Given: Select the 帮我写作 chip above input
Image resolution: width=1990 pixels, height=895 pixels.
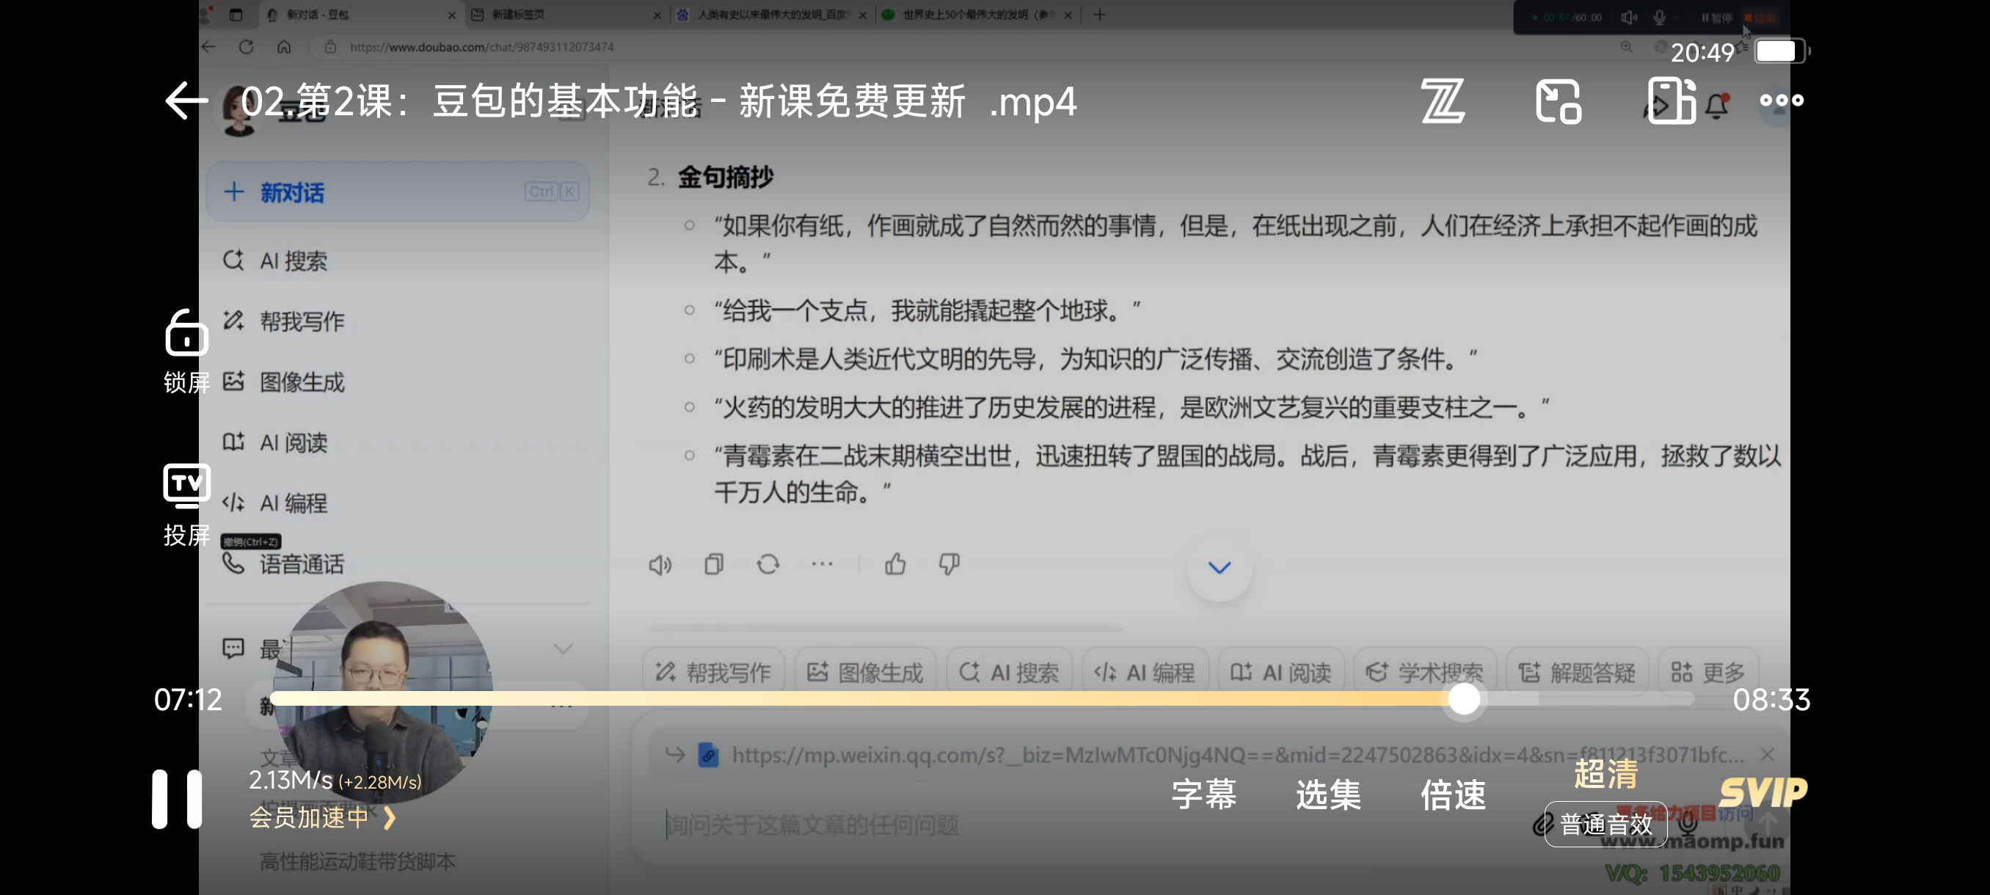Looking at the screenshot, I should (x=713, y=673).
